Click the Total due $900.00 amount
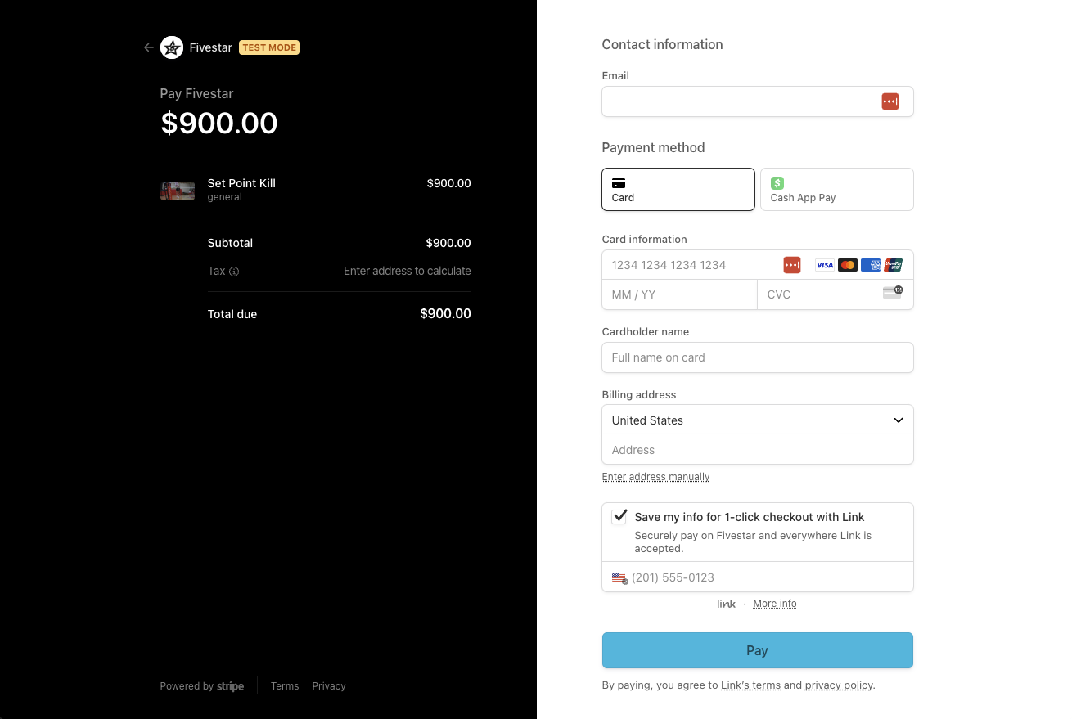The height and width of the screenshot is (719, 1072). tap(445, 314)
